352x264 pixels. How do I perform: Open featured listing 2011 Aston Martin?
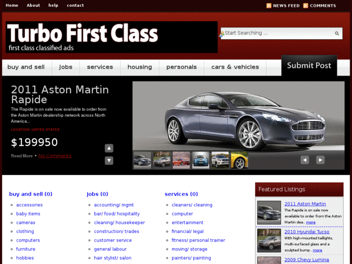click(305, 204)
